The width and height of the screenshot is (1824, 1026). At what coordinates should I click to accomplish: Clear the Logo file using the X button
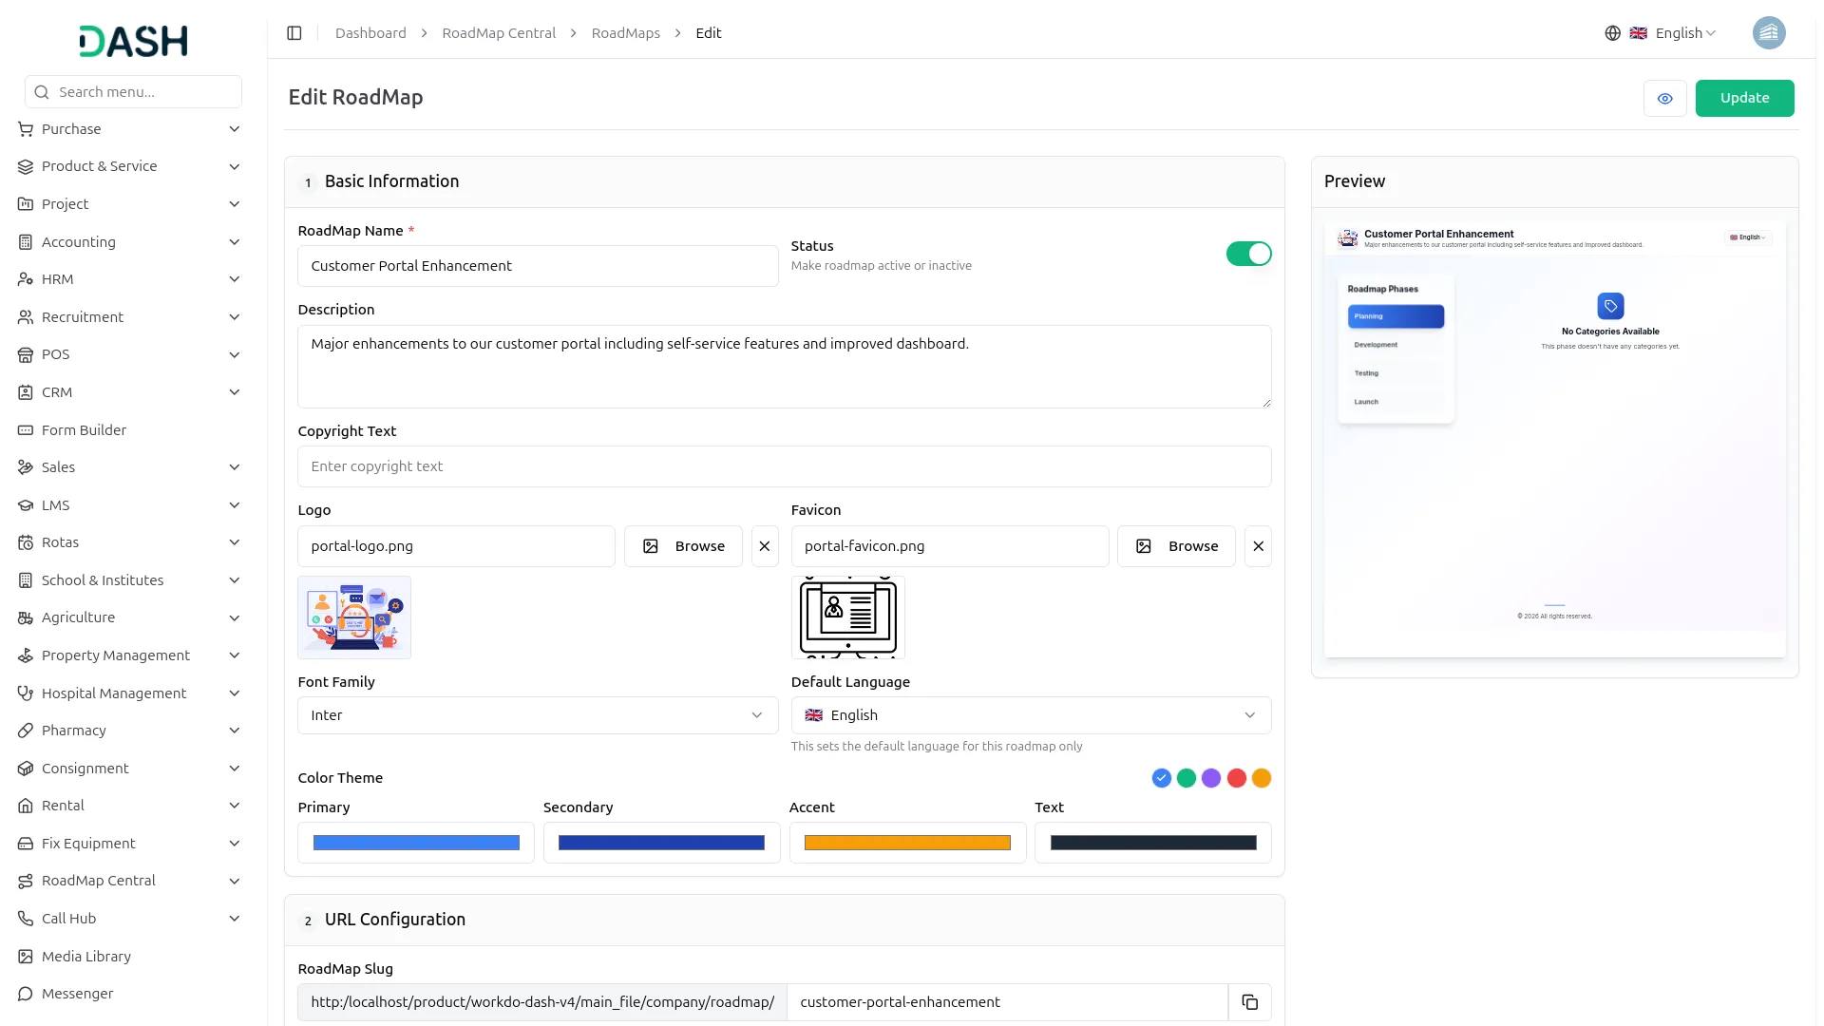[765, 546]
